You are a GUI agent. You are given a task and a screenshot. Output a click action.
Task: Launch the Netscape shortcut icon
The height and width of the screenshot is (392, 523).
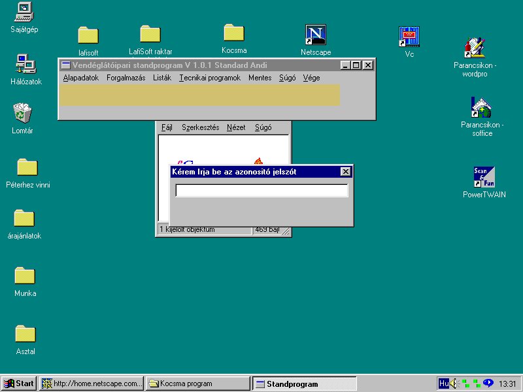point(316,35)
